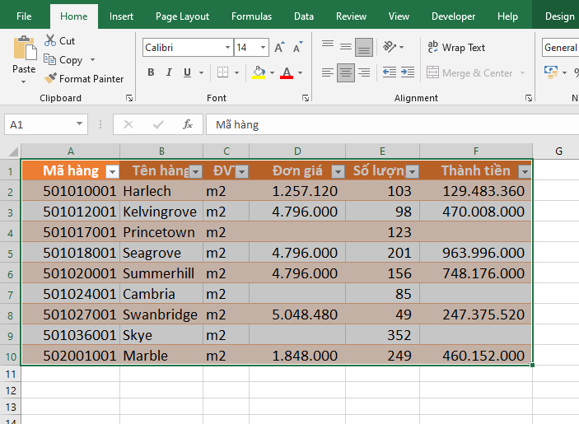Click the Name Box showing A1
Viewport: 579px width, 424px height.
(40, 124)
